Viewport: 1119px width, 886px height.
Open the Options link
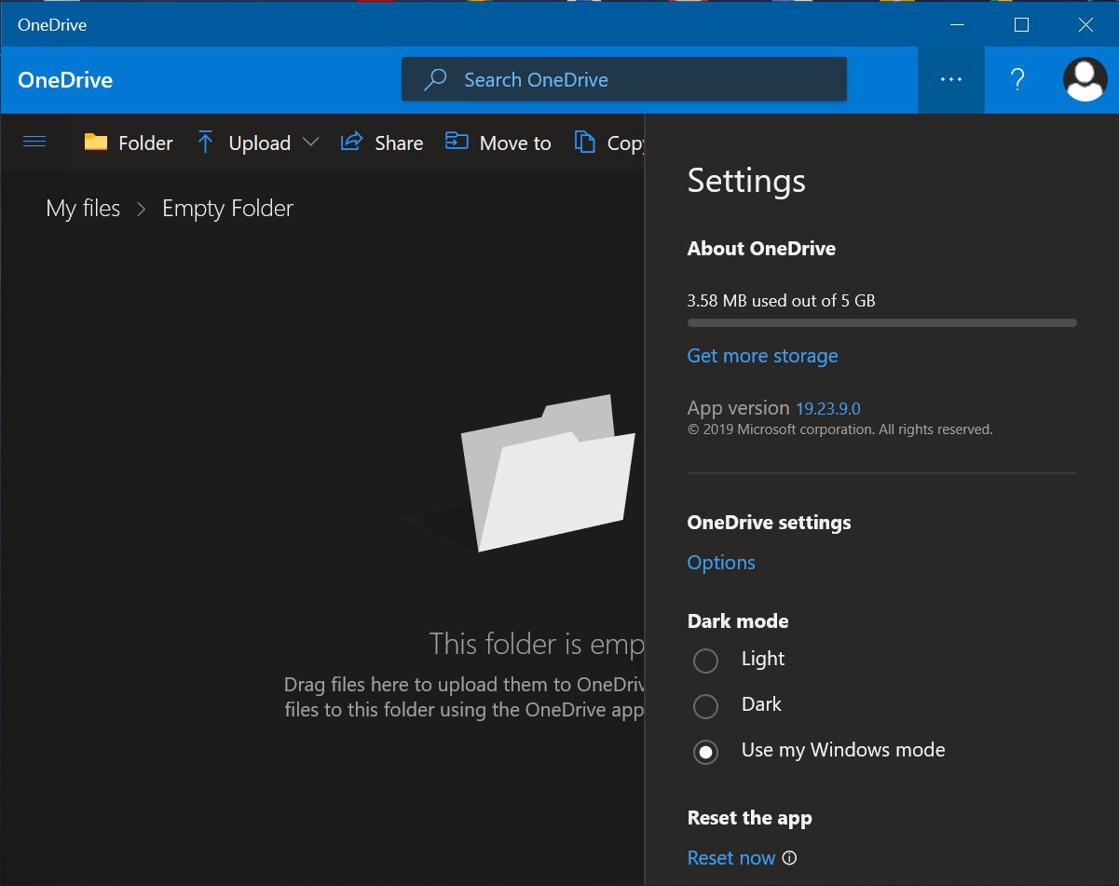click(x=721, y=563)
